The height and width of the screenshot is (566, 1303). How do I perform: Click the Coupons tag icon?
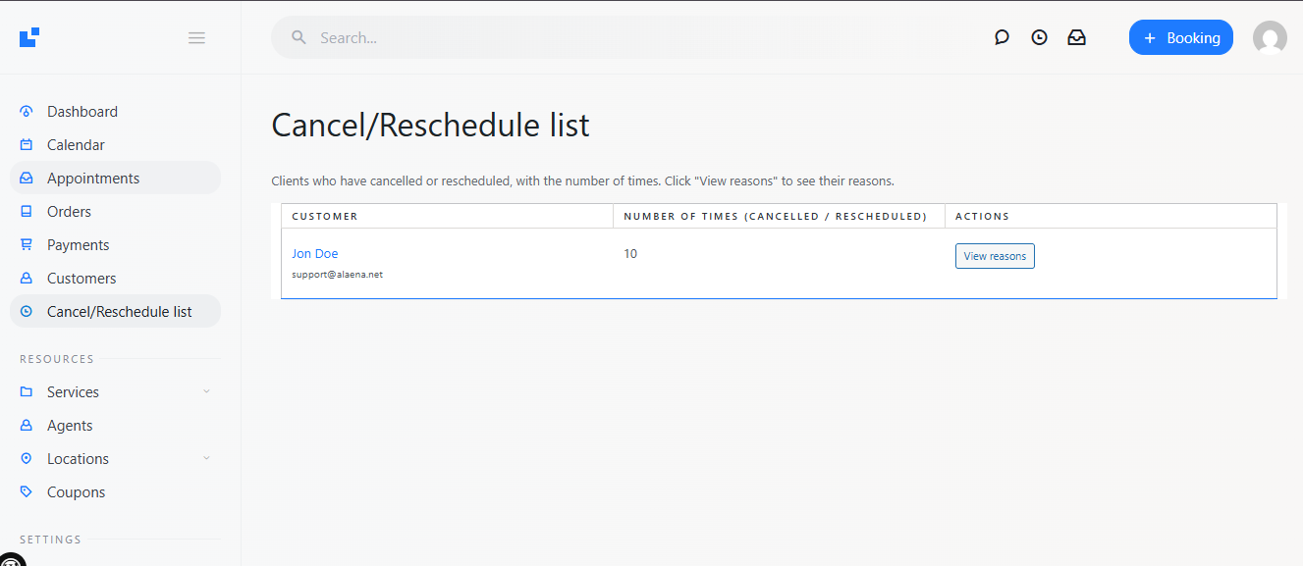pos(27,492)
